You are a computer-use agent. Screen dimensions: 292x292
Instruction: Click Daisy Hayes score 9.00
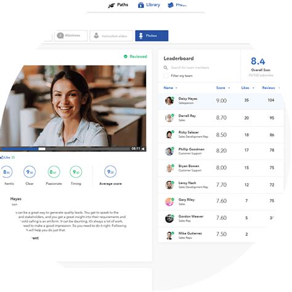pos(221,100)
